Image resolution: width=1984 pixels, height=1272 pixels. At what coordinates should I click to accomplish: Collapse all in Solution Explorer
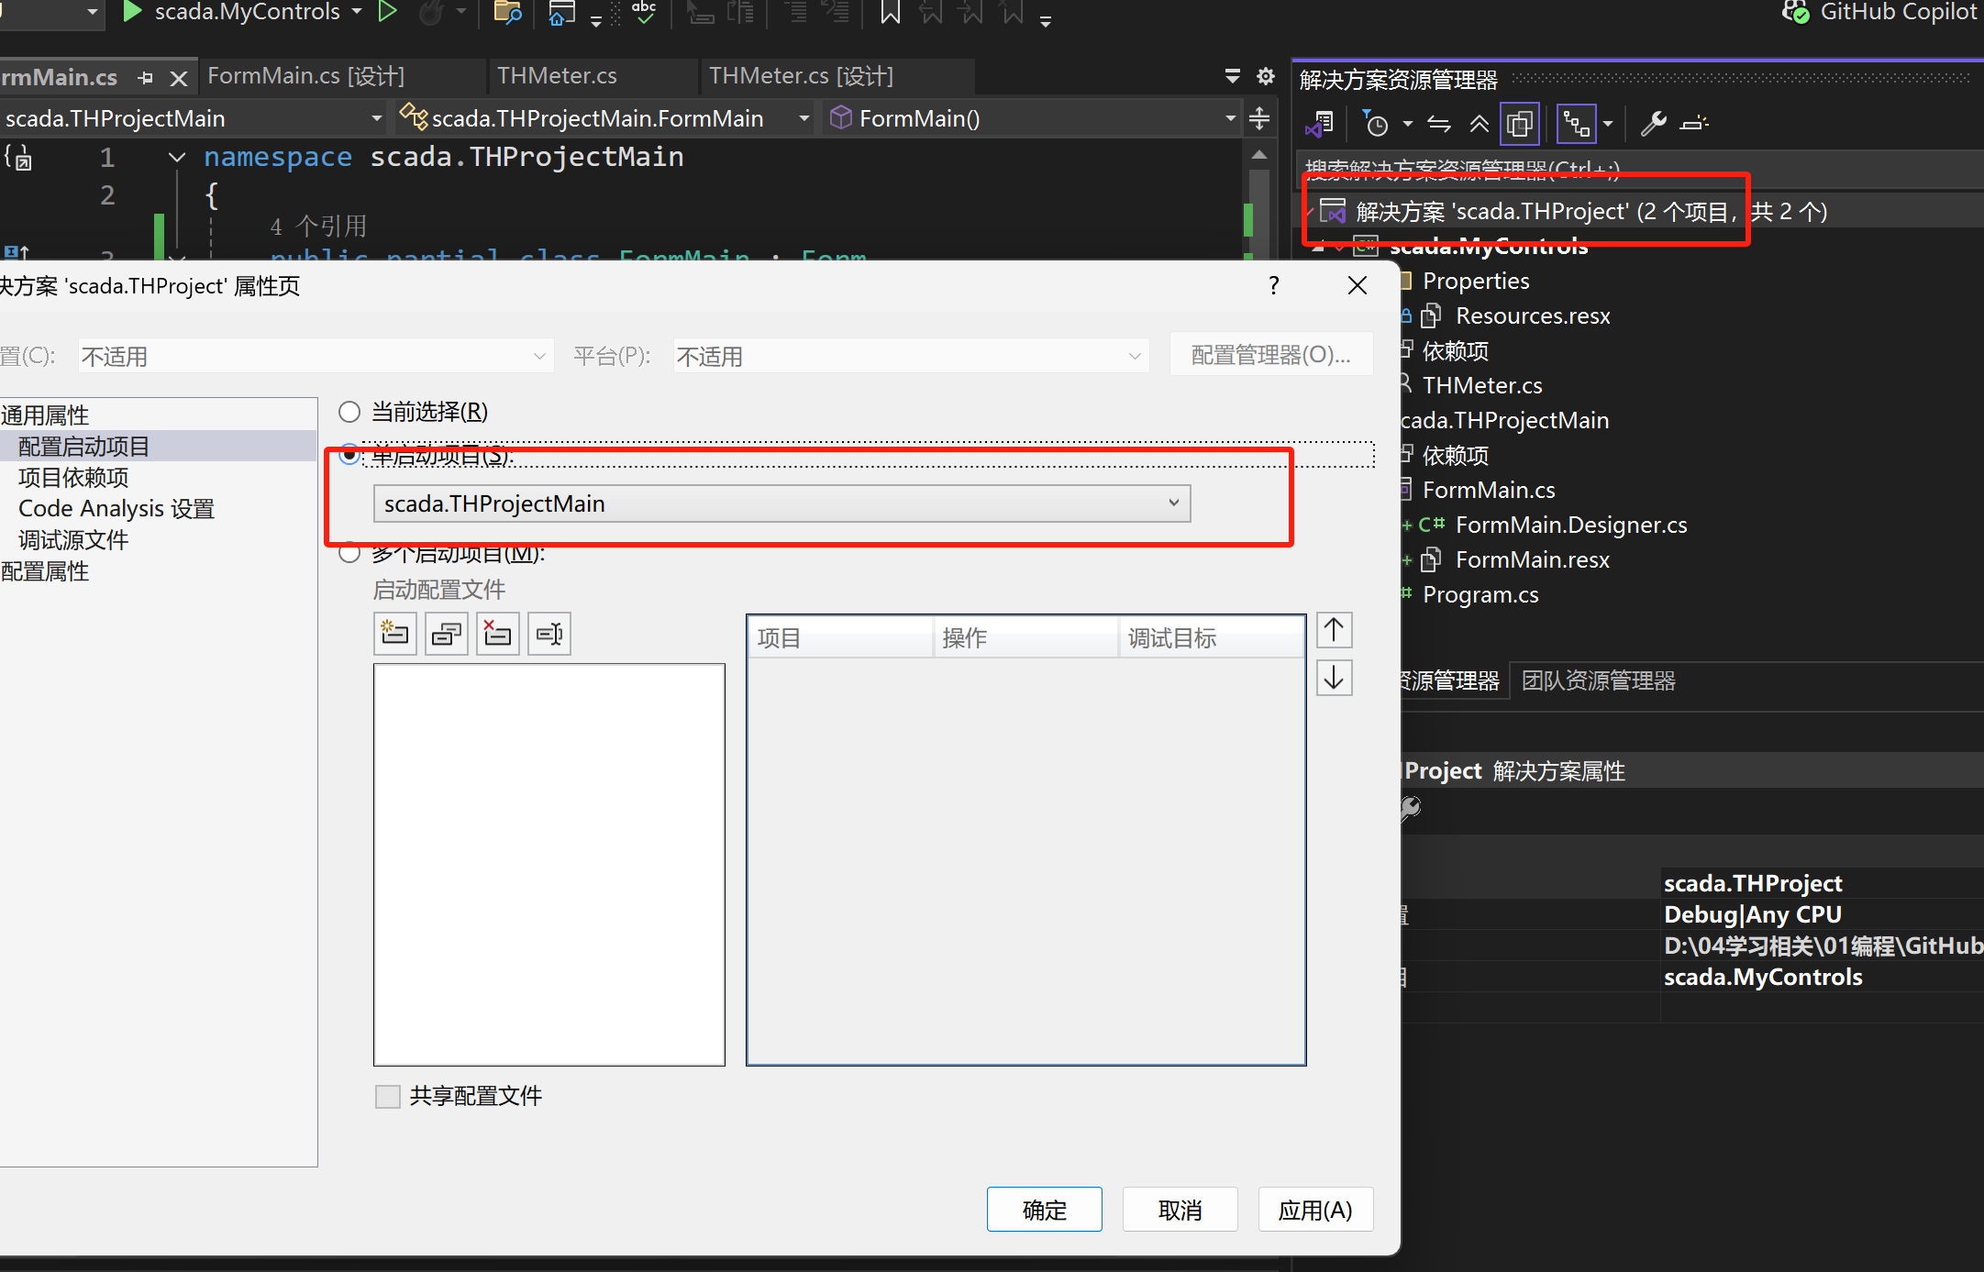click(x=1480, y=123)
